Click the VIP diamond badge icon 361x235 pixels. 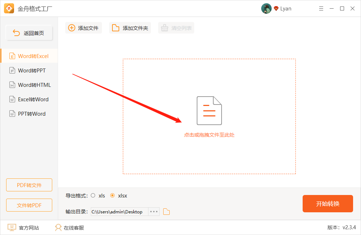276,9
